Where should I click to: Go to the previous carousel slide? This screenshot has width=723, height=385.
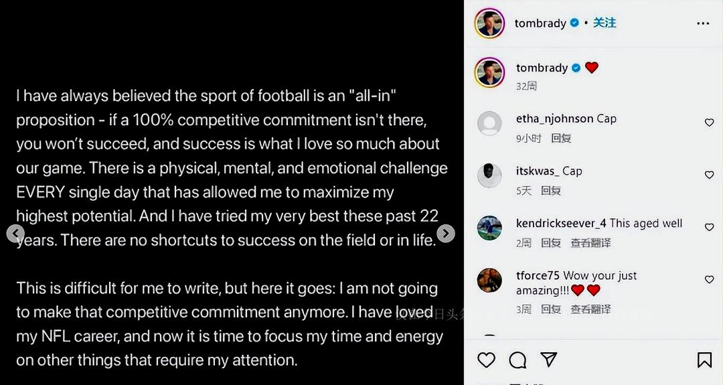click(x=15, y=233)
